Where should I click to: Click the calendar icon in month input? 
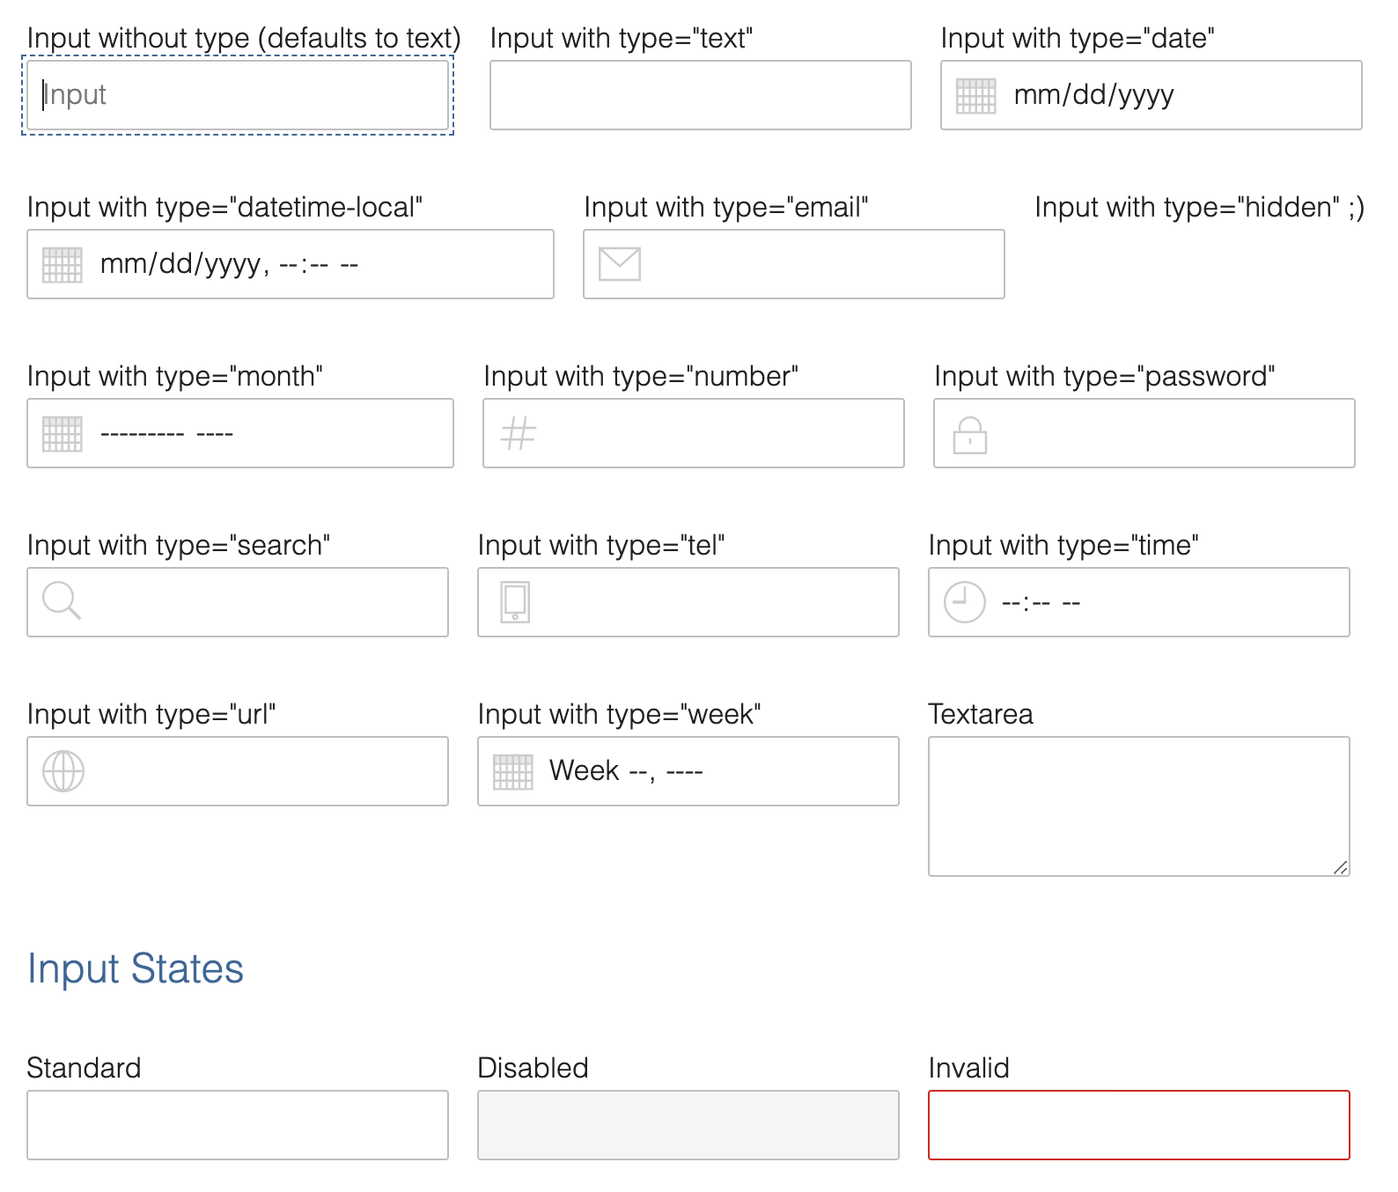63,434
